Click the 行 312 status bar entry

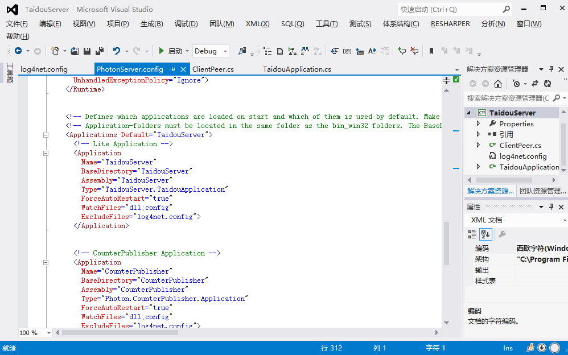tap(331, 348)
